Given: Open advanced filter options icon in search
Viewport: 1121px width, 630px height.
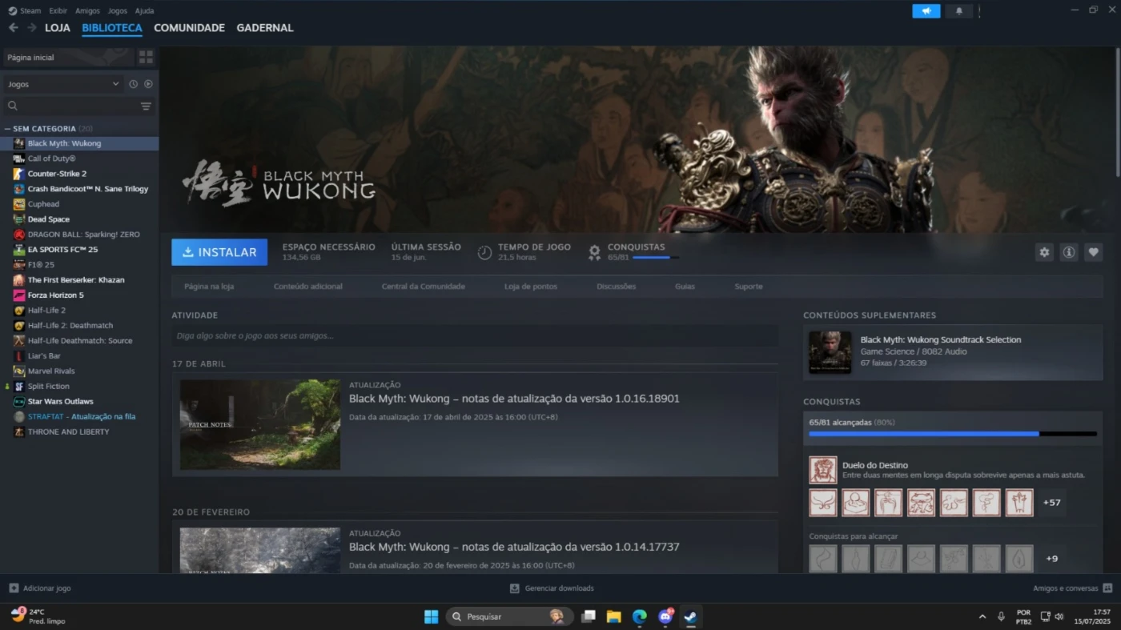Looking at the screenshot, I should click(146, 106).
